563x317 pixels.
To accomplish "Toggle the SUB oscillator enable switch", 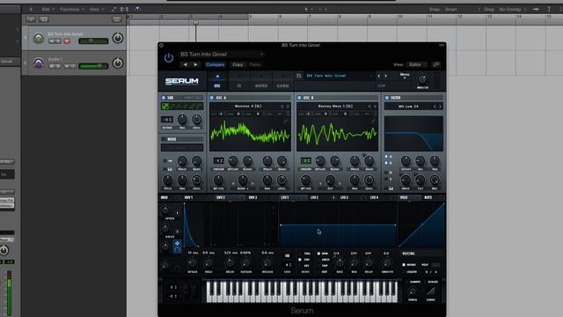I will pos(164,98).
